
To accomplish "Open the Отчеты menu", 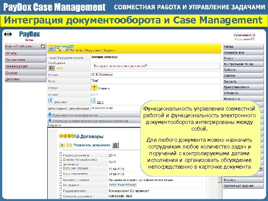I will point(25,53).
